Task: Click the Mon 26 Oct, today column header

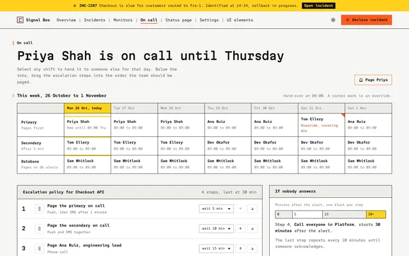Action: [x=88, y=108]
